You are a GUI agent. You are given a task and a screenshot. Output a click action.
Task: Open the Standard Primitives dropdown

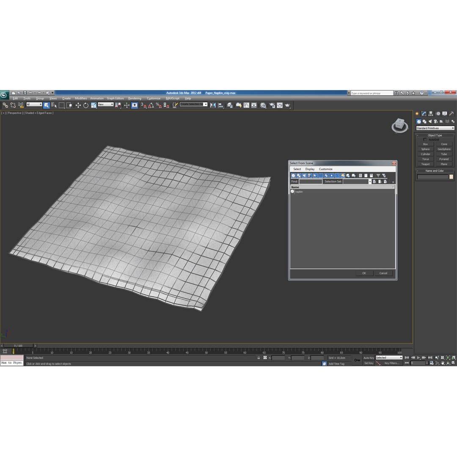435,128
